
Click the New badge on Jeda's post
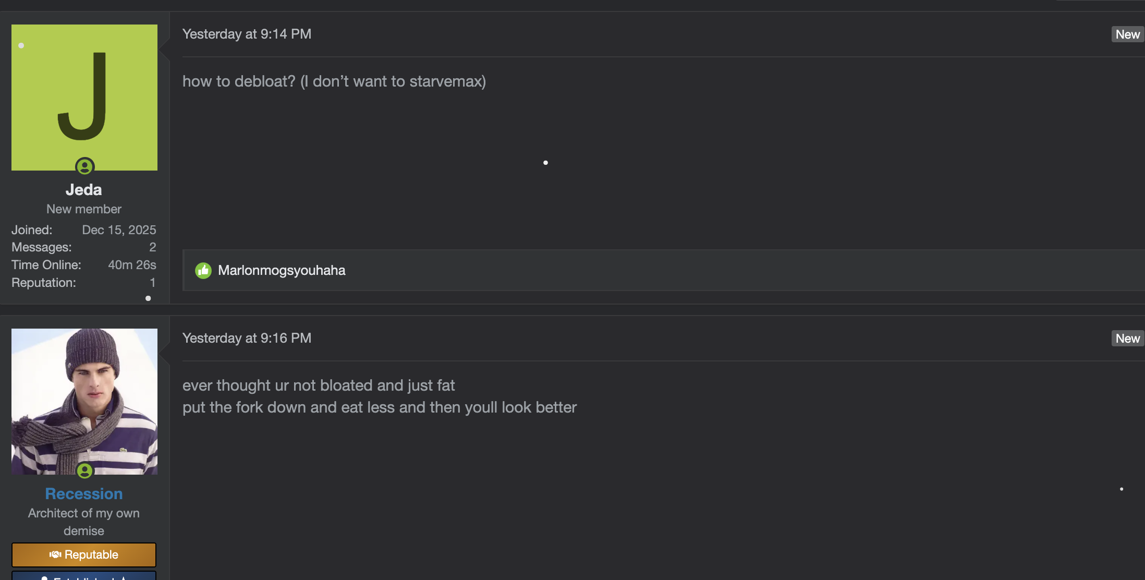coord(1127,34)
